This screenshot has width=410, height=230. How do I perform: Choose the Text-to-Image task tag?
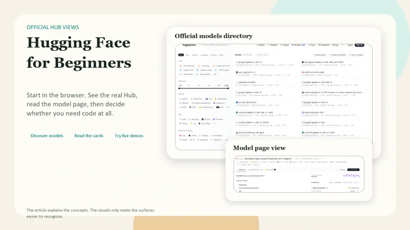pos(222,70)
